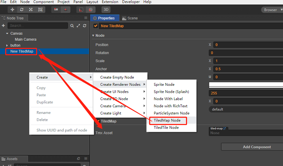The height and width of the screenshot is (166, 283).
Task: Select the Rect transform tool
Action: click(x=40, y=10)
